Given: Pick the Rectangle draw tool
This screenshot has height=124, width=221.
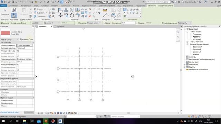Looking at the screenshot, I should (128, 10).
